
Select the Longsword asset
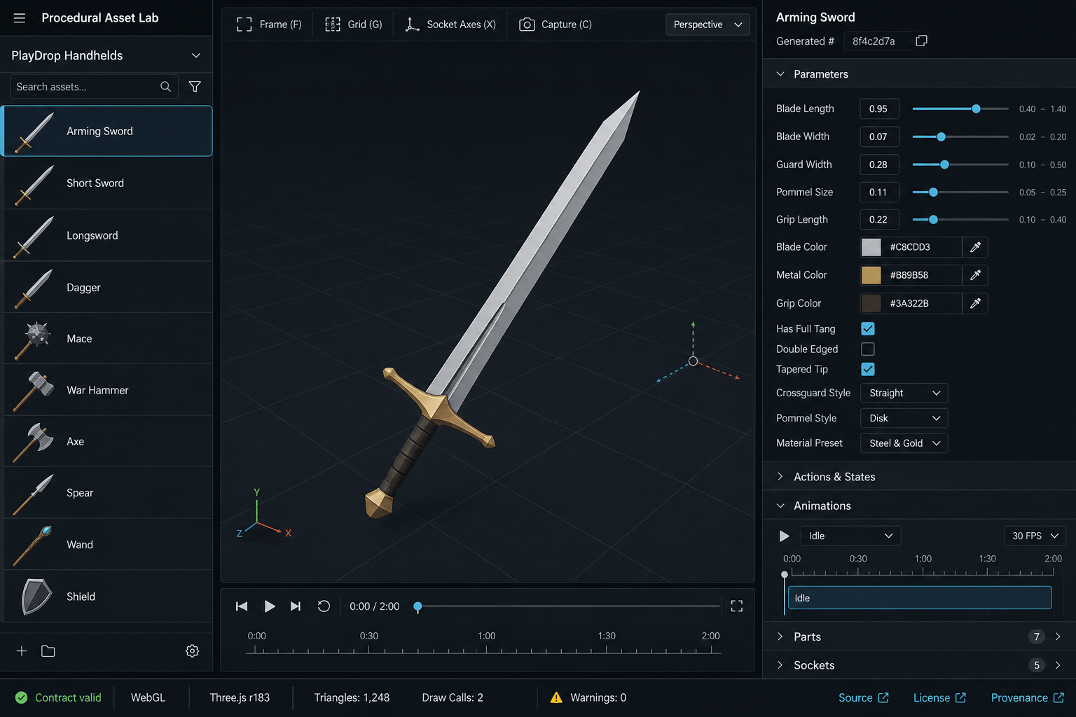pos(108,235)
